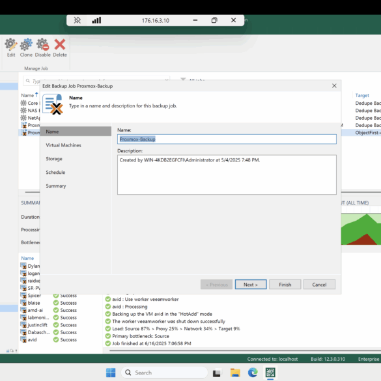Viewport: 381px width, 381px height.
Task: Click the blaise VM icon
Action: pos(23,303)
